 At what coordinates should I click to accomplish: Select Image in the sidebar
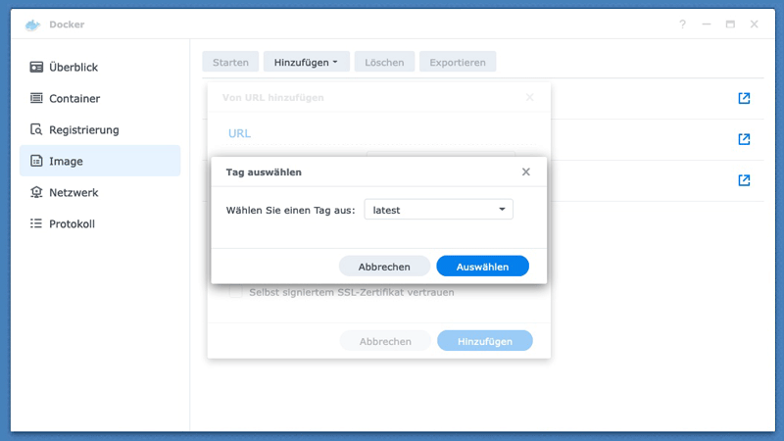coord(66,162)
